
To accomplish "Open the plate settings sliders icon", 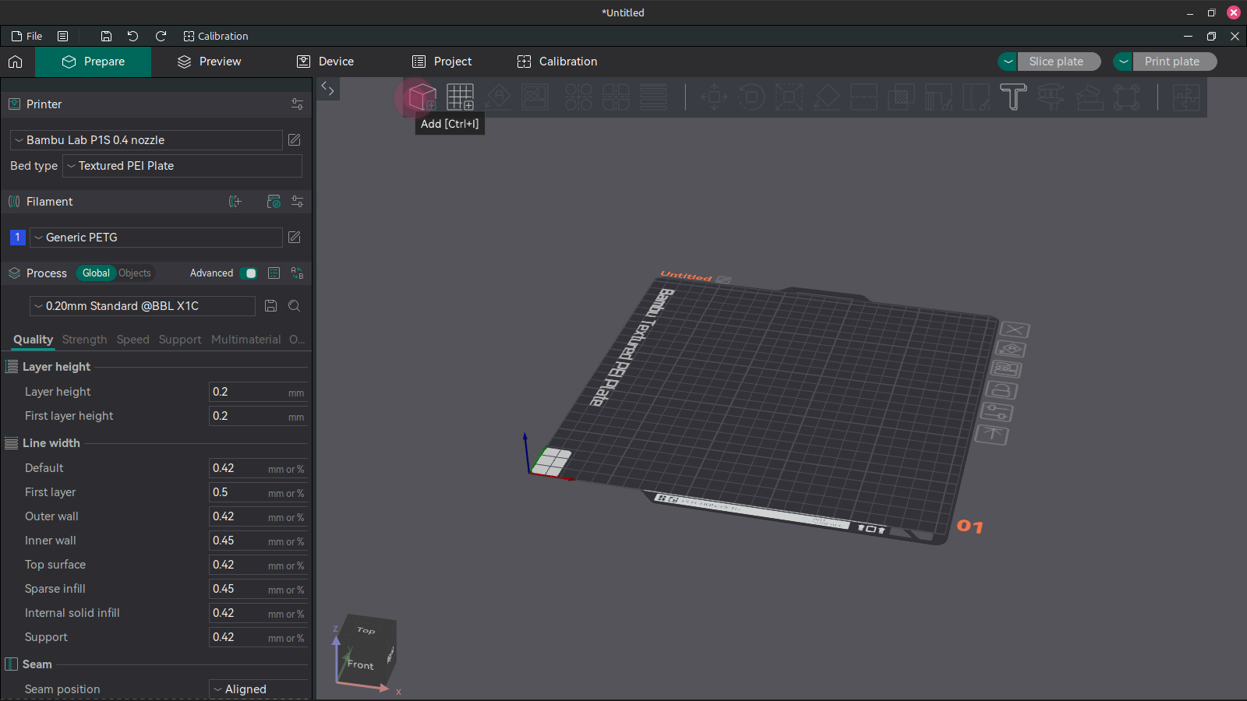I will pyautogui.click(x=999, y=413).
